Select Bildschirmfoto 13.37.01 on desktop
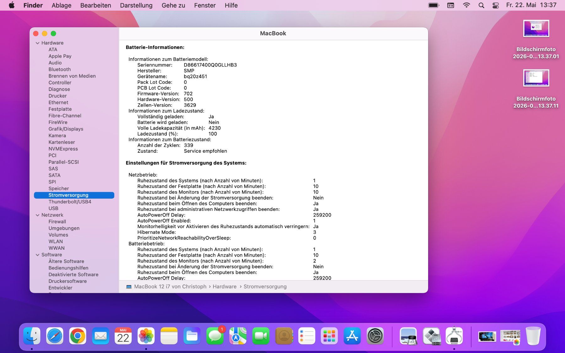Viewport: 565px width, 353px height. 536,40
